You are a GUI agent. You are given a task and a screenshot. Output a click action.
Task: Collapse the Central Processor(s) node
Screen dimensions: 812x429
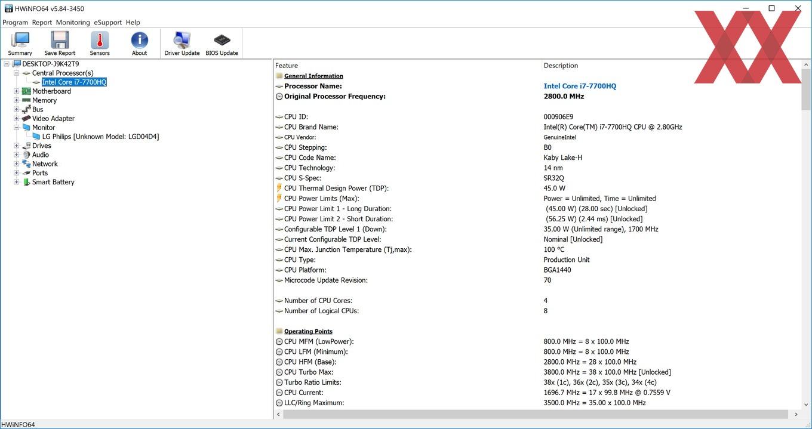(x=17, y=73)
